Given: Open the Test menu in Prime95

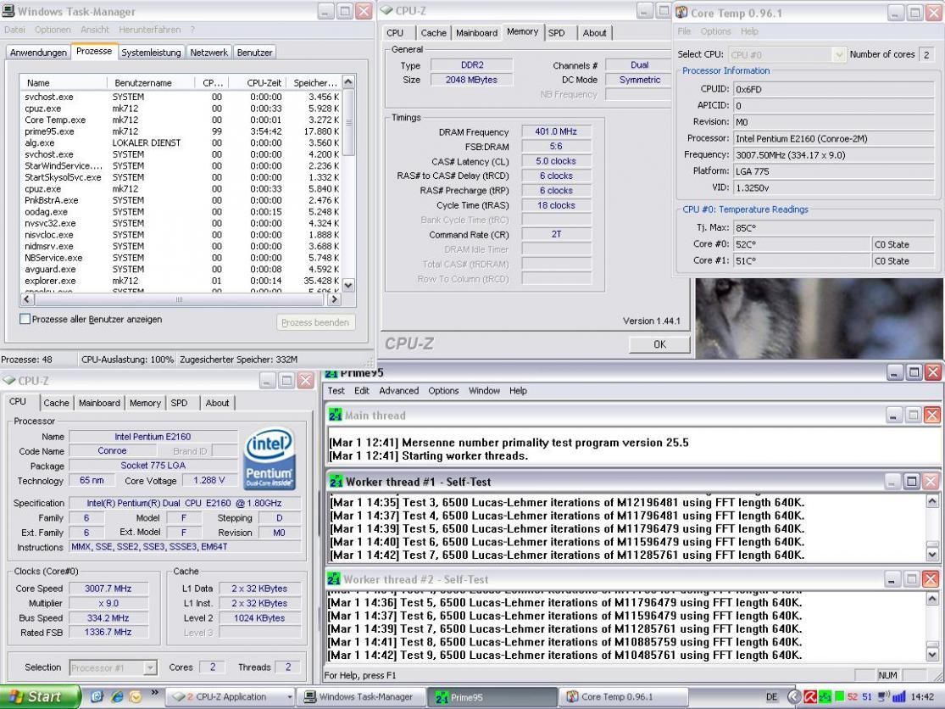Looking at the screenshot, I should click(x=336, y=391).
